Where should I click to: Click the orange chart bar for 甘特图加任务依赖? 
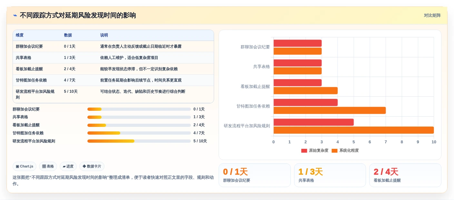(330, 110)
